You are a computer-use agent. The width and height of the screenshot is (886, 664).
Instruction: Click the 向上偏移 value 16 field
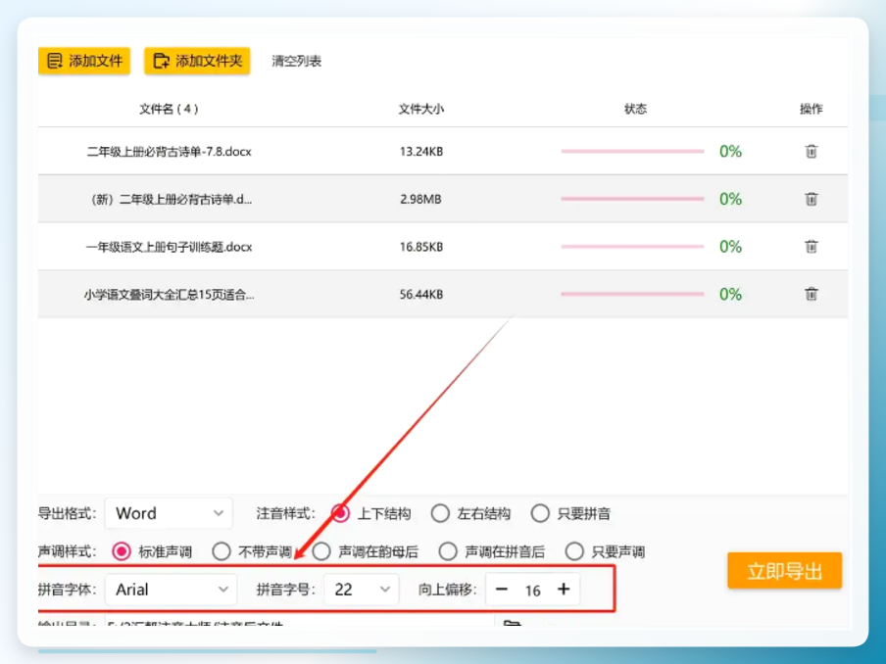point(533,591)
